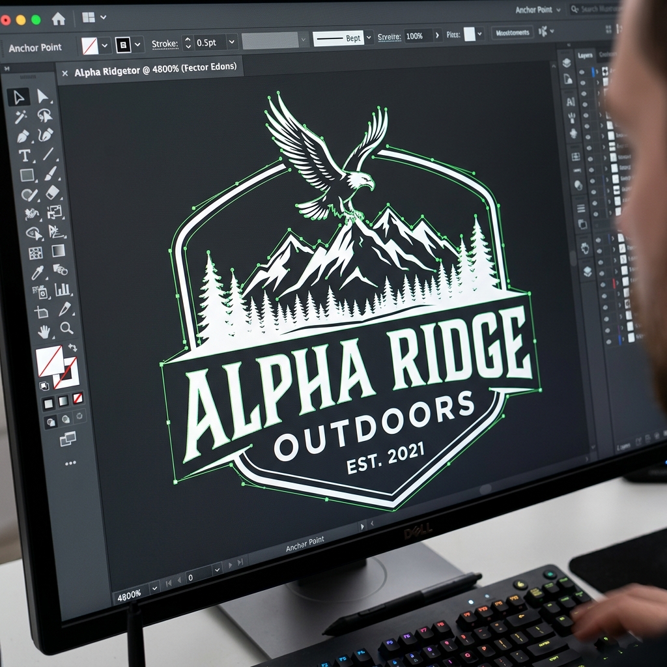Open stroke color dropdown in control bar
The width and height of the screenshot is (667, 667).
pos(137,44)
